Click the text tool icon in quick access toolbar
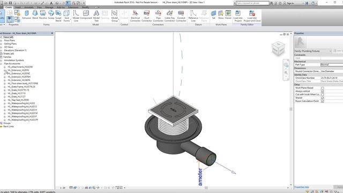This screenshot has width=343, height=193. [51, 3]
